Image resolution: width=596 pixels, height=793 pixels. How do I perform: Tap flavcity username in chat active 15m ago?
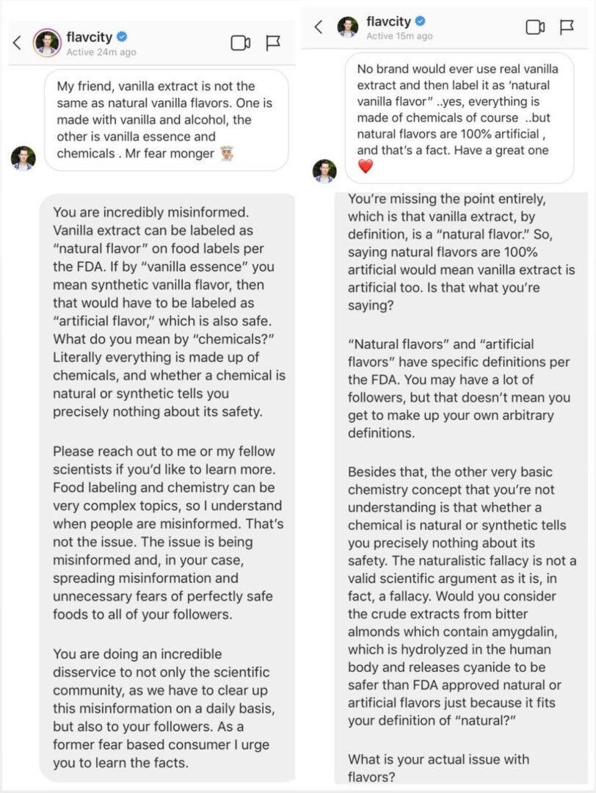pos(388,21)
